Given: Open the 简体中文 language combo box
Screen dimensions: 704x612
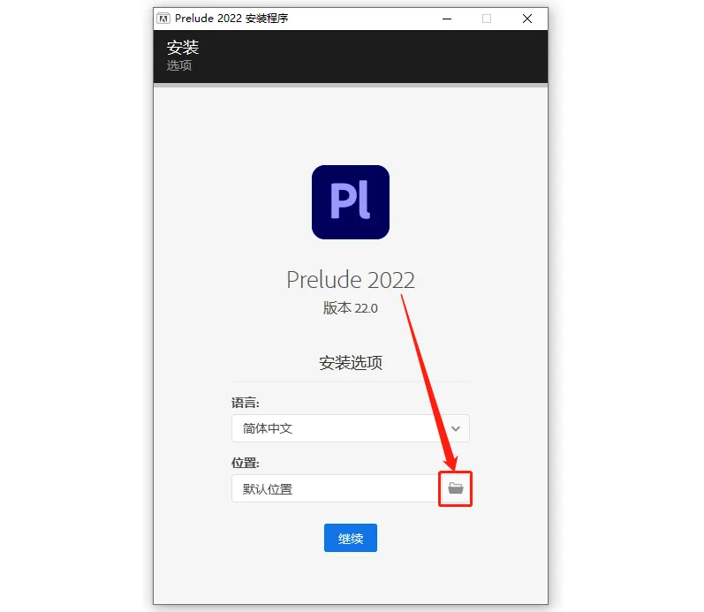Looking at the screenshot, I should 350,428.
